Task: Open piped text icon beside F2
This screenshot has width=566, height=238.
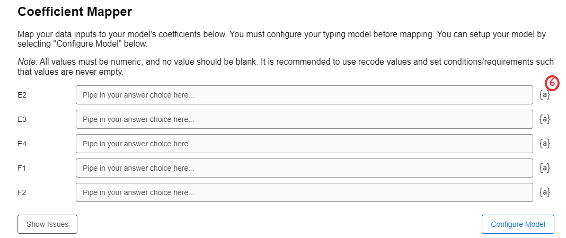Action: (544, 192)
